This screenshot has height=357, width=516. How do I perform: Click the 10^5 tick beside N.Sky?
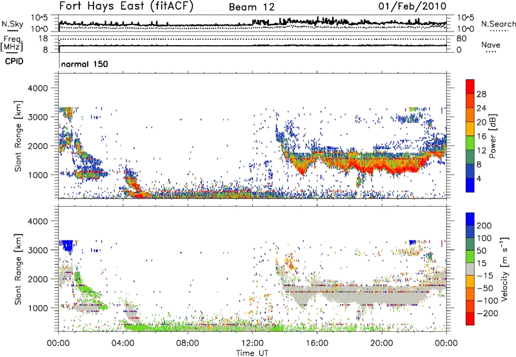tap(39, 17)
